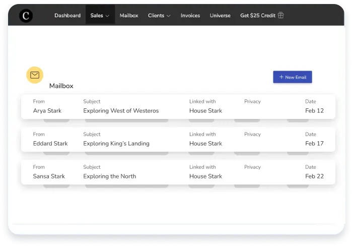Open the email from Arya Stark
The image size is (353, 247).
click(x=47, y=111)
